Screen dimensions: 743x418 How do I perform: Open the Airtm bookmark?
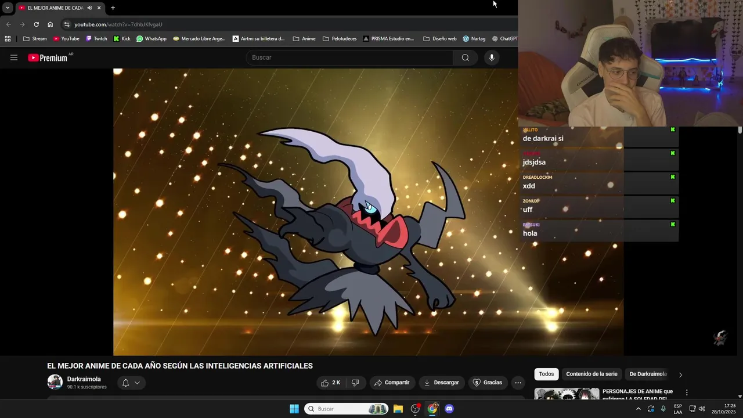(x=259, y=39)
